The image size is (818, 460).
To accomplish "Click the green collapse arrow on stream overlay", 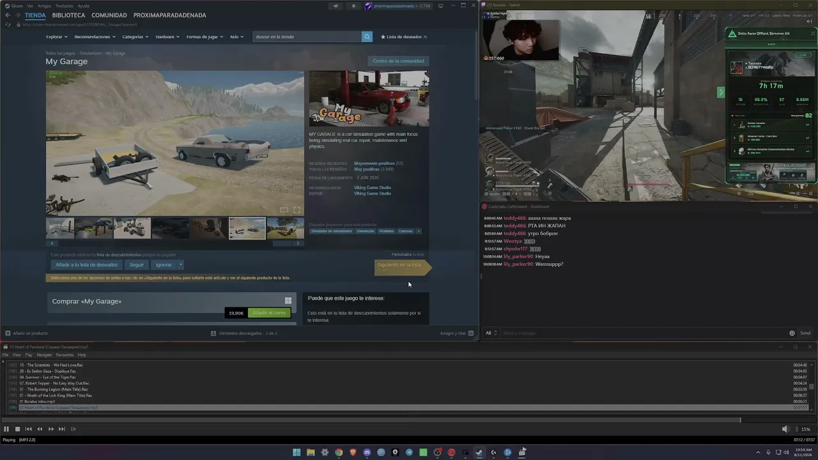I will pyautogui.click(x=721, y=92).
